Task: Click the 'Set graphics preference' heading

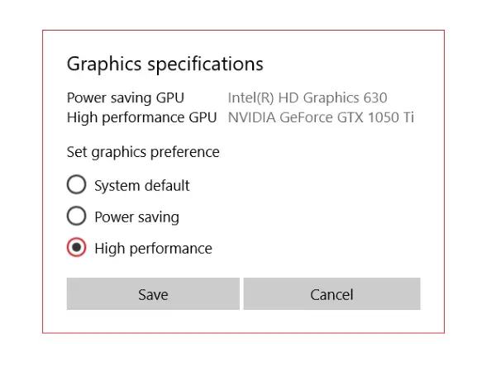Action: click(x=143, y=152)
